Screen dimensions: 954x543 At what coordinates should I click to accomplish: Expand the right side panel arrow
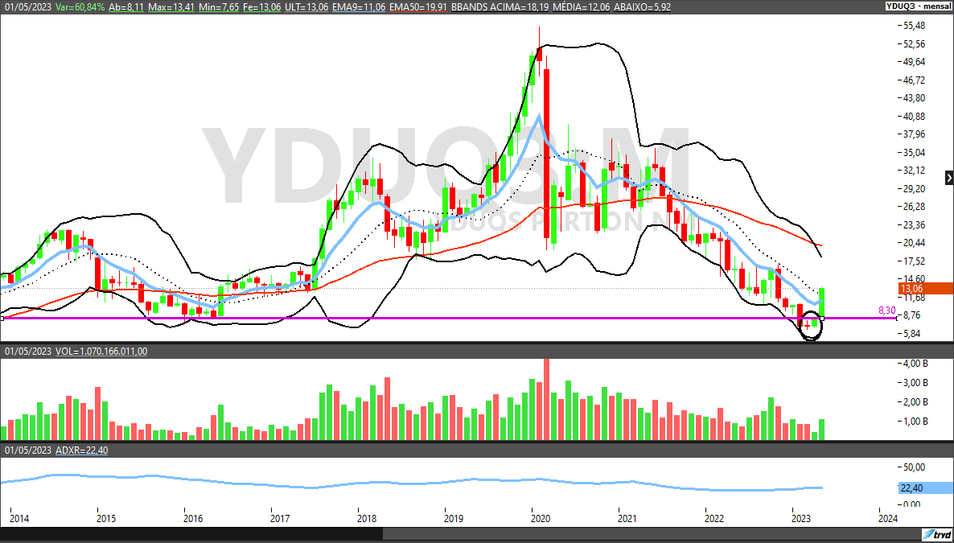coord(948,178)
